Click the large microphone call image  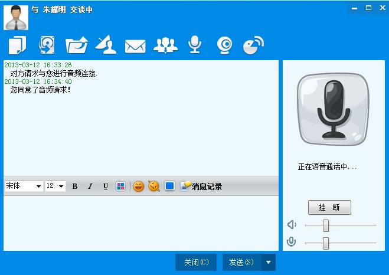pos(333,109)
